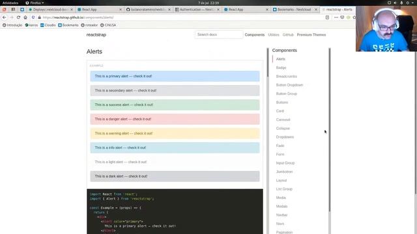
Task: Click the page vertical scrollbar at right edge
Action: 416,122
